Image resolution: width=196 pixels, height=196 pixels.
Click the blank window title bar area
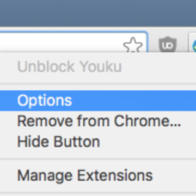98,13
